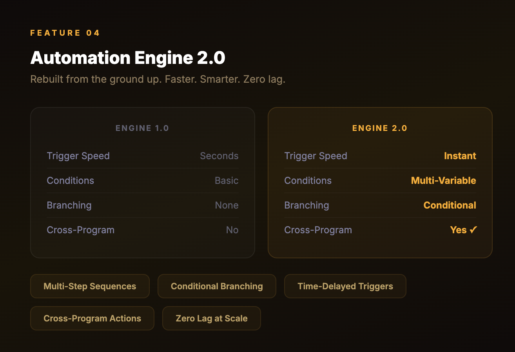Click the Multi-Step Sequences tag
This screenshot has width=515, height=352.
(90, 286)
